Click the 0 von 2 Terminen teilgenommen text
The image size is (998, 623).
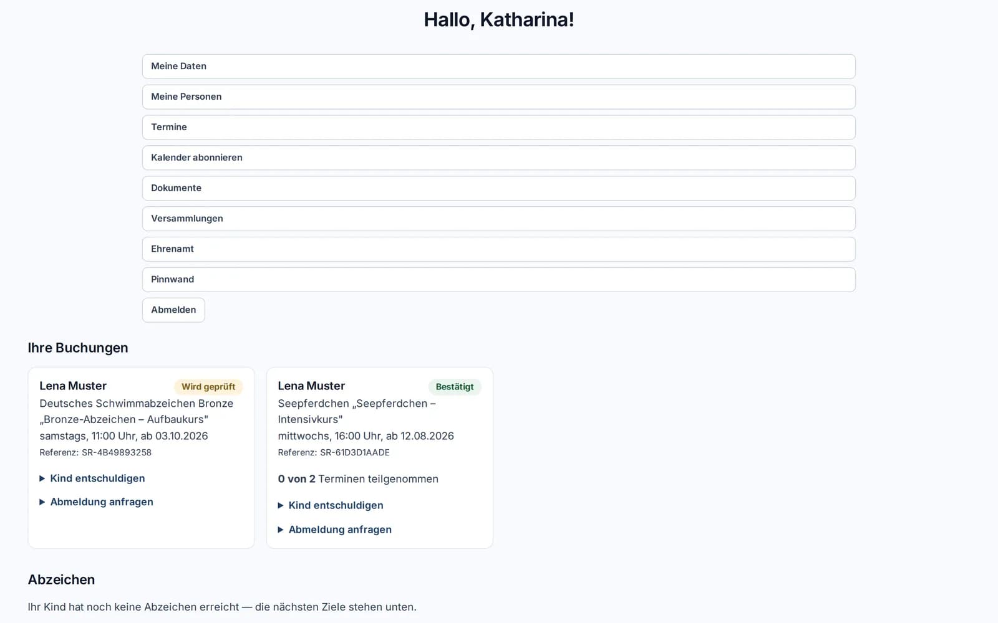coord(358,479)
